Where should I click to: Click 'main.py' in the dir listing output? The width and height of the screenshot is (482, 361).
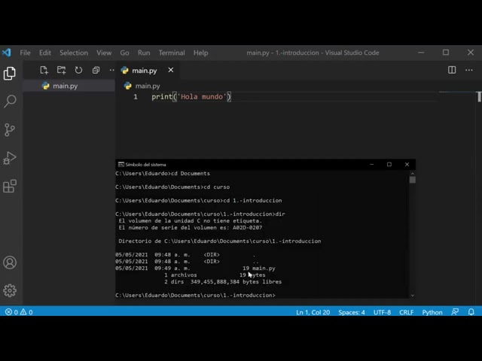tap(264, 268)
